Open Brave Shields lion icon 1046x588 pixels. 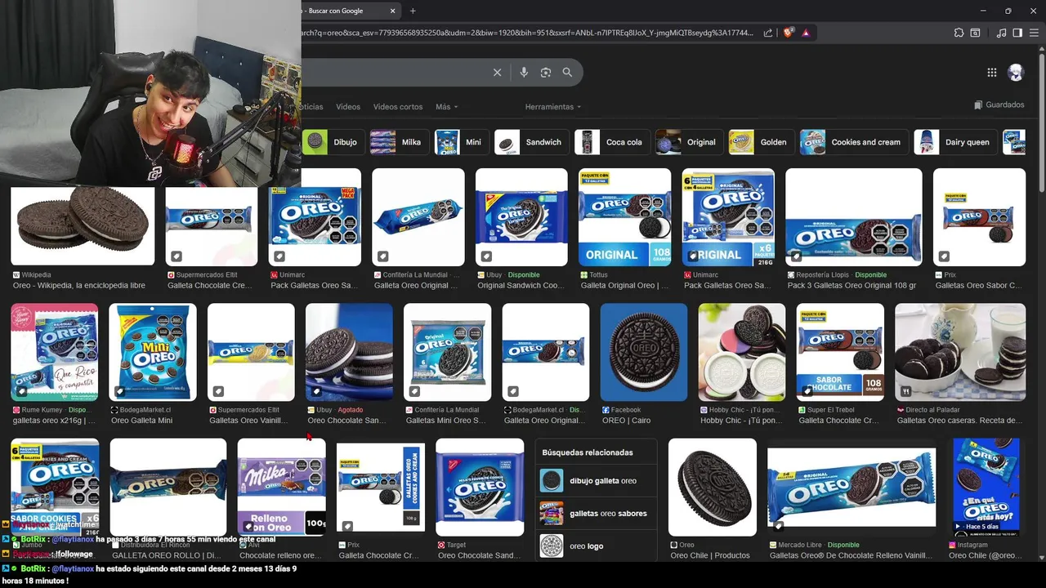(x=788, y=33)
